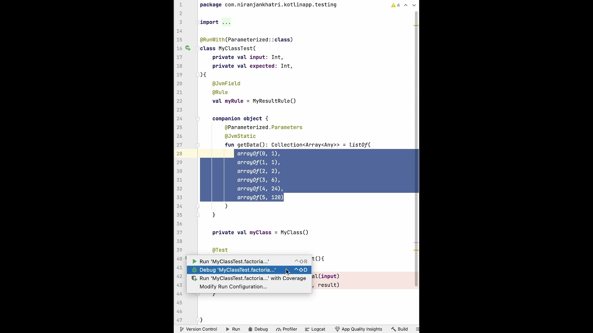Click fold end marker on line 47
The height and width of the screenshot is (333, 593).
tap(197, 320)
